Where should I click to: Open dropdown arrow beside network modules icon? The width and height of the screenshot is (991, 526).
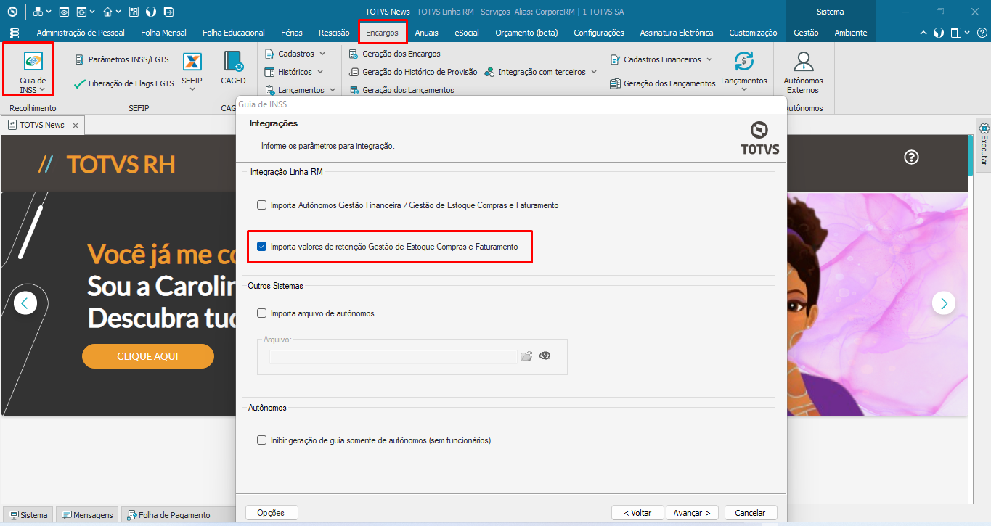click(48, 12)
